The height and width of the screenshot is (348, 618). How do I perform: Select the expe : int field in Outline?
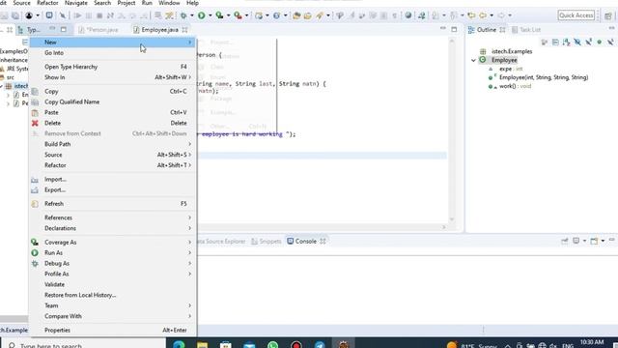(x=511, y=69)
